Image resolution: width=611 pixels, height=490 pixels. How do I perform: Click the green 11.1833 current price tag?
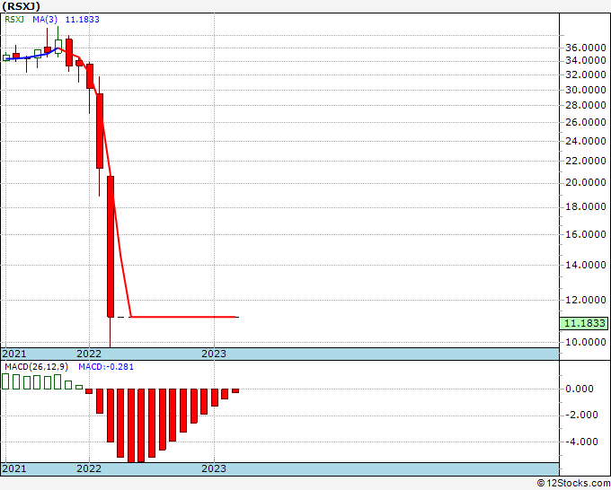click(584, 323)
